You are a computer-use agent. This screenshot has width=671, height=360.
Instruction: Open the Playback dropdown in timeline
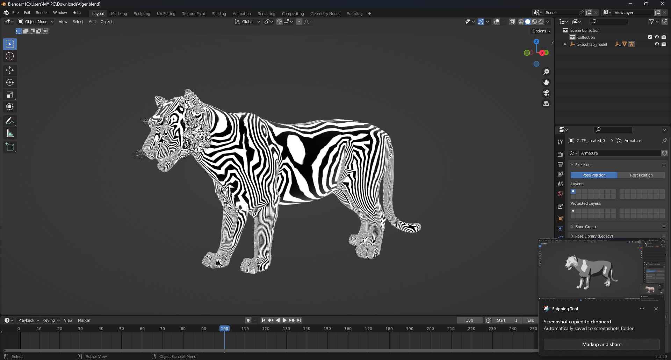tap(28, 320)
